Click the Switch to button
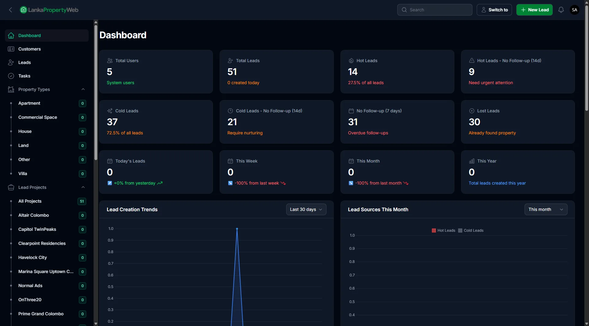Screen dimensions: 589x326 pos(494,10)
